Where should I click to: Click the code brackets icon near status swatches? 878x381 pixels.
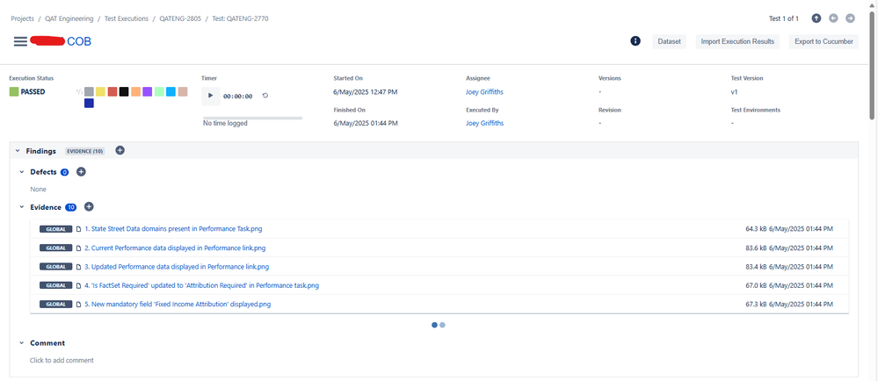tap(79, 91)
